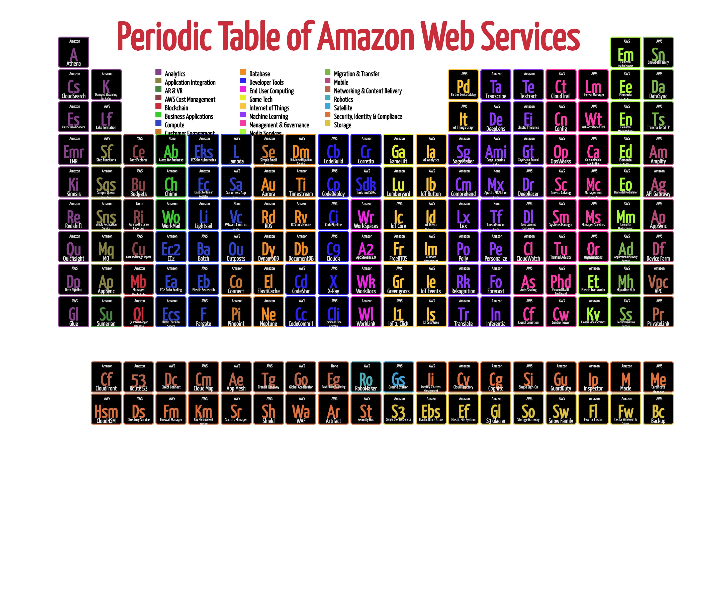Click the Amazon SageMaker service icon

[x=462, y=153]
